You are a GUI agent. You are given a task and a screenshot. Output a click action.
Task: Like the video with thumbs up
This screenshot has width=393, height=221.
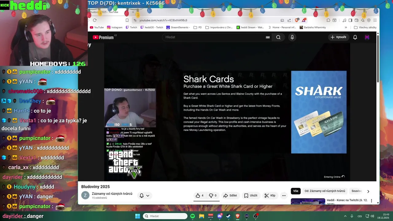(200, 196)
